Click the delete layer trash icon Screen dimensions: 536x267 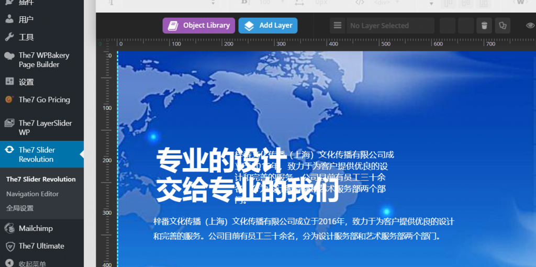point(484,26)
